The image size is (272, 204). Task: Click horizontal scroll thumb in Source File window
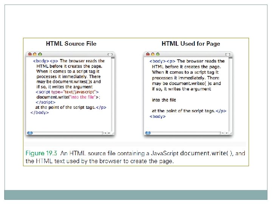coord(30,133)
